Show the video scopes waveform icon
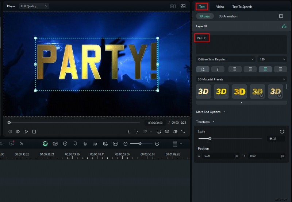This screenshot has height=202, width=292. [183, 6]
